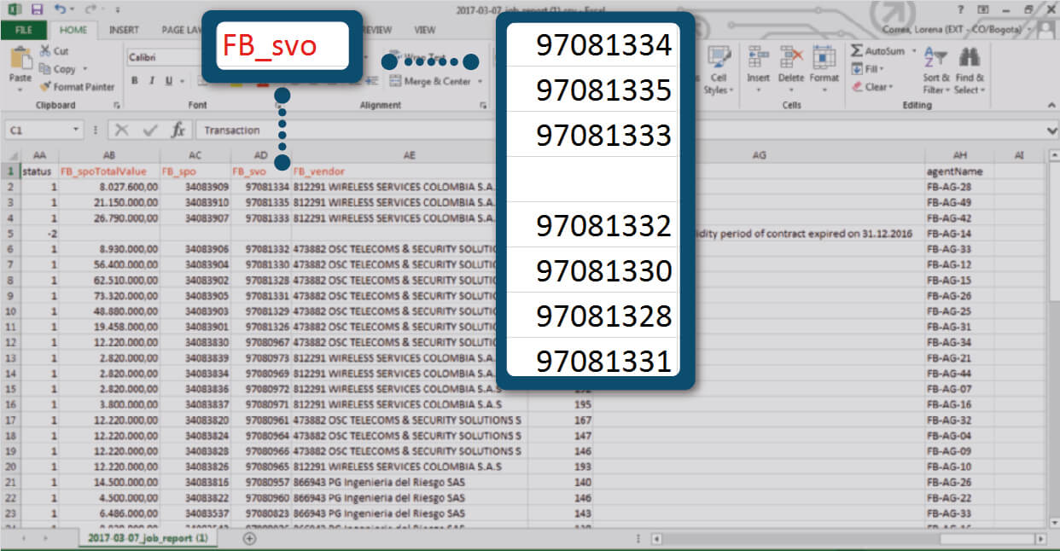Click the Insert Function fx icon
Screen dimensions: 1060x551
(x=178, y=130)
